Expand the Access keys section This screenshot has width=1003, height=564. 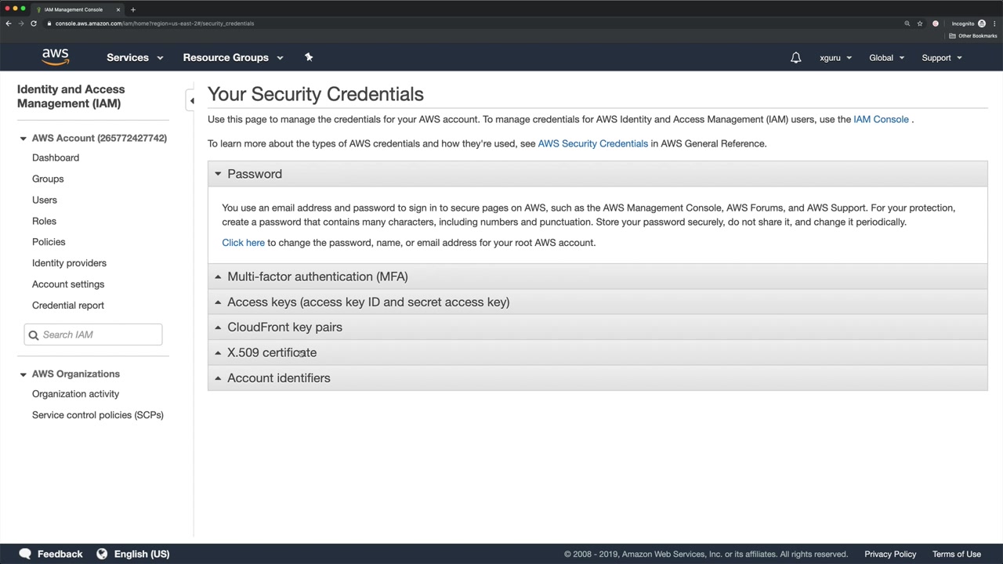368,302
